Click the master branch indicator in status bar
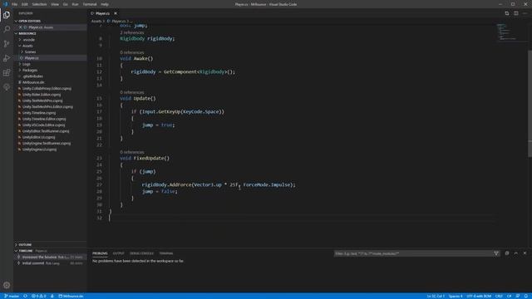 click(x=12, y=296)
